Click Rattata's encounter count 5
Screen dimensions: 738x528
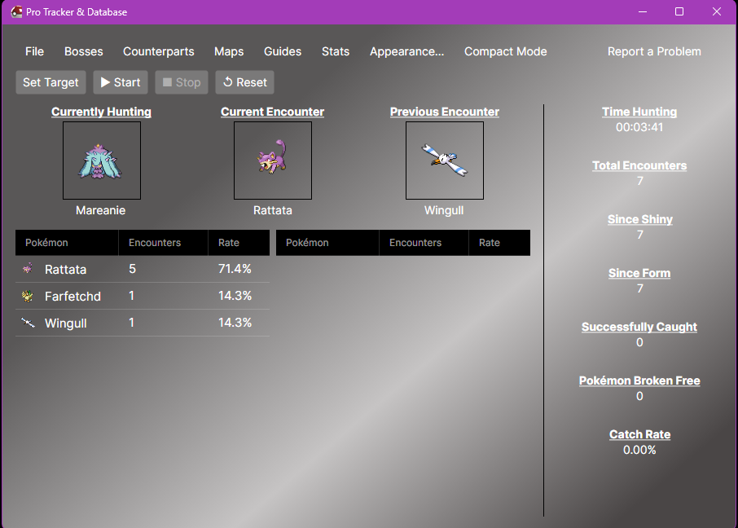(132, 269)
